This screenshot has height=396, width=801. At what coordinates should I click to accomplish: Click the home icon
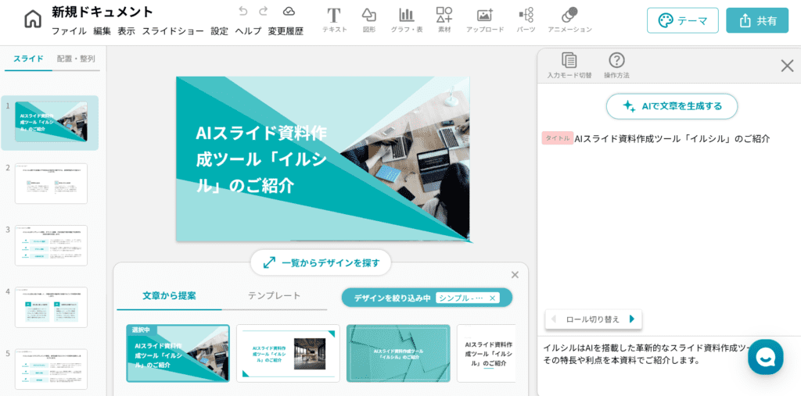click(x=33, y=20)
